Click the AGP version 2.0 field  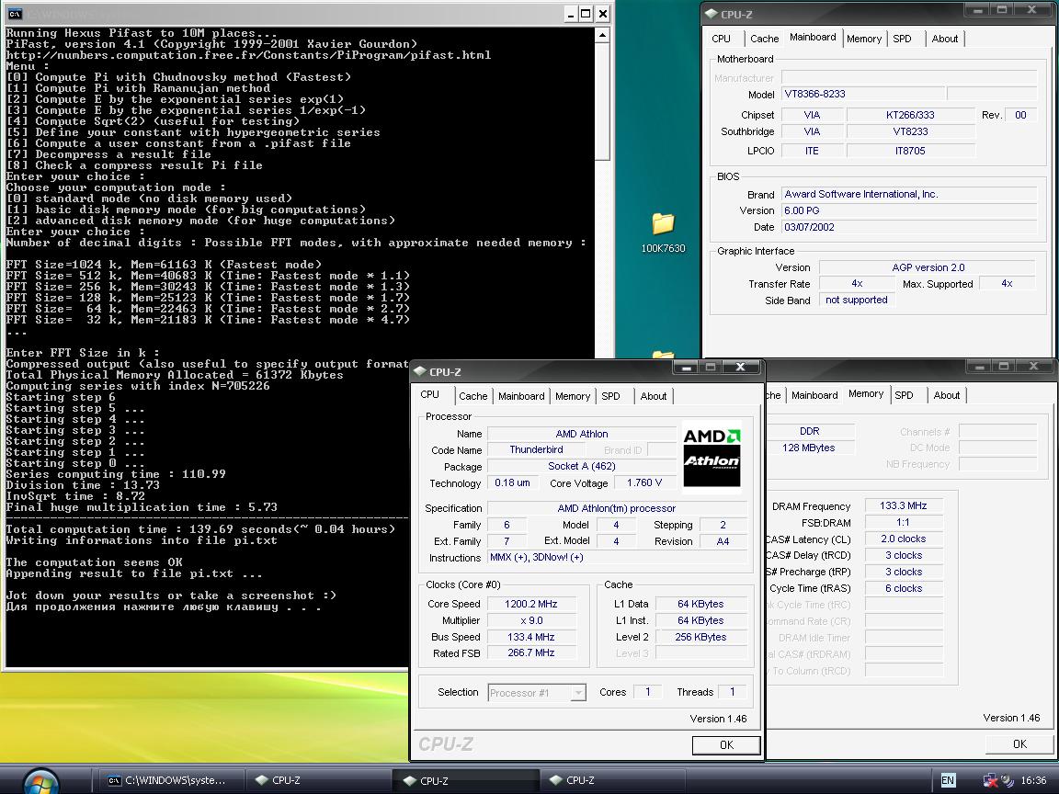tap(928, 267)
